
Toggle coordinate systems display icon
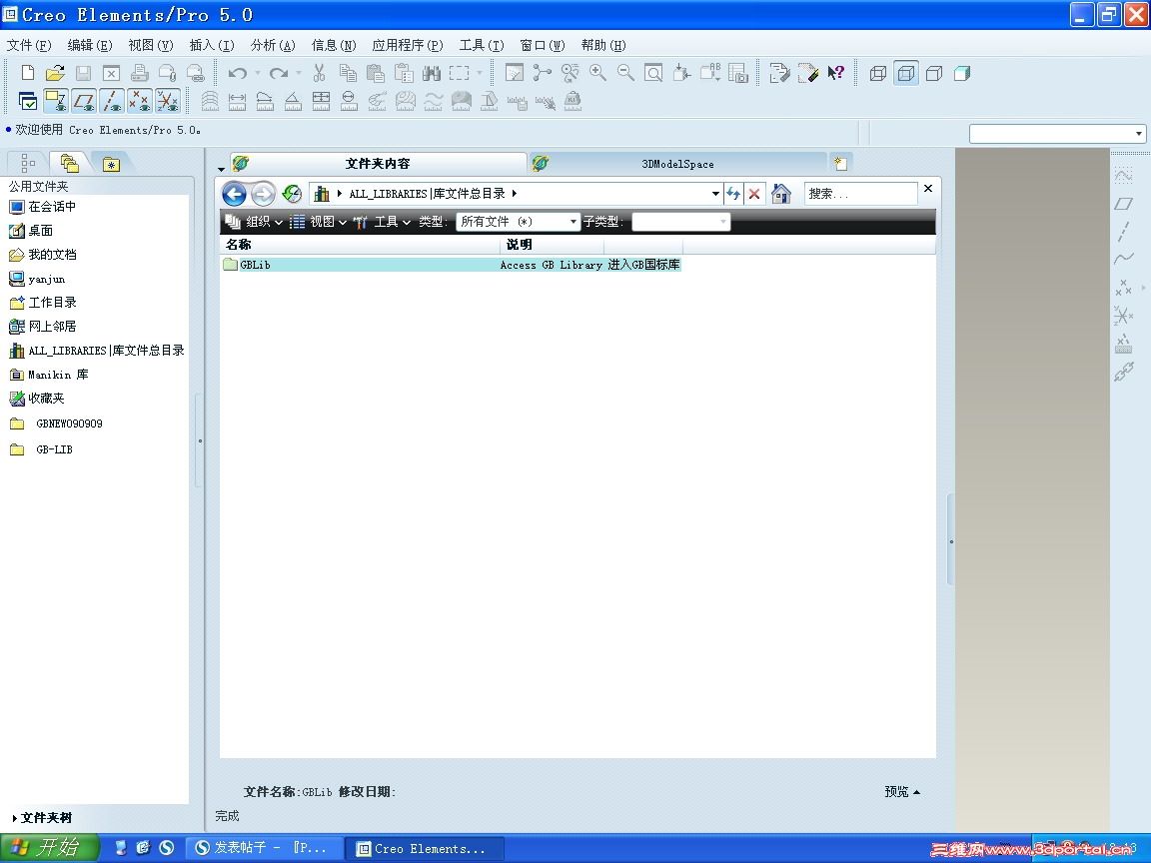tap(168, 101)
